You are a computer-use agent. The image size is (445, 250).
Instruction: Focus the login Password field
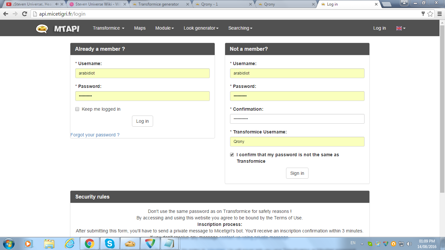click(142, 96)
